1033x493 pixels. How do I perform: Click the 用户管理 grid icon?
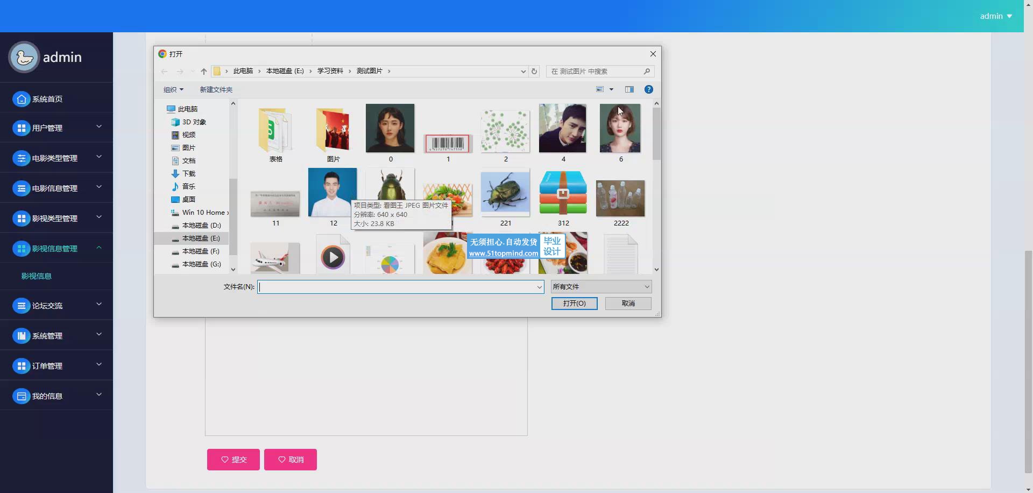(21, 128)
